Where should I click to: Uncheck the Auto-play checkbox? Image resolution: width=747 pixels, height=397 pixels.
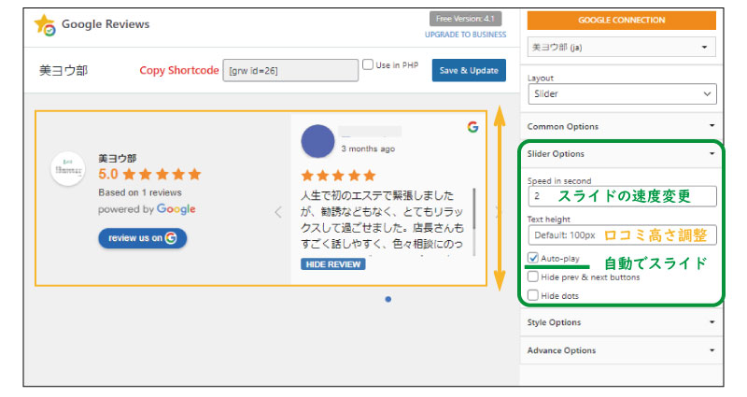pos(533,258)
